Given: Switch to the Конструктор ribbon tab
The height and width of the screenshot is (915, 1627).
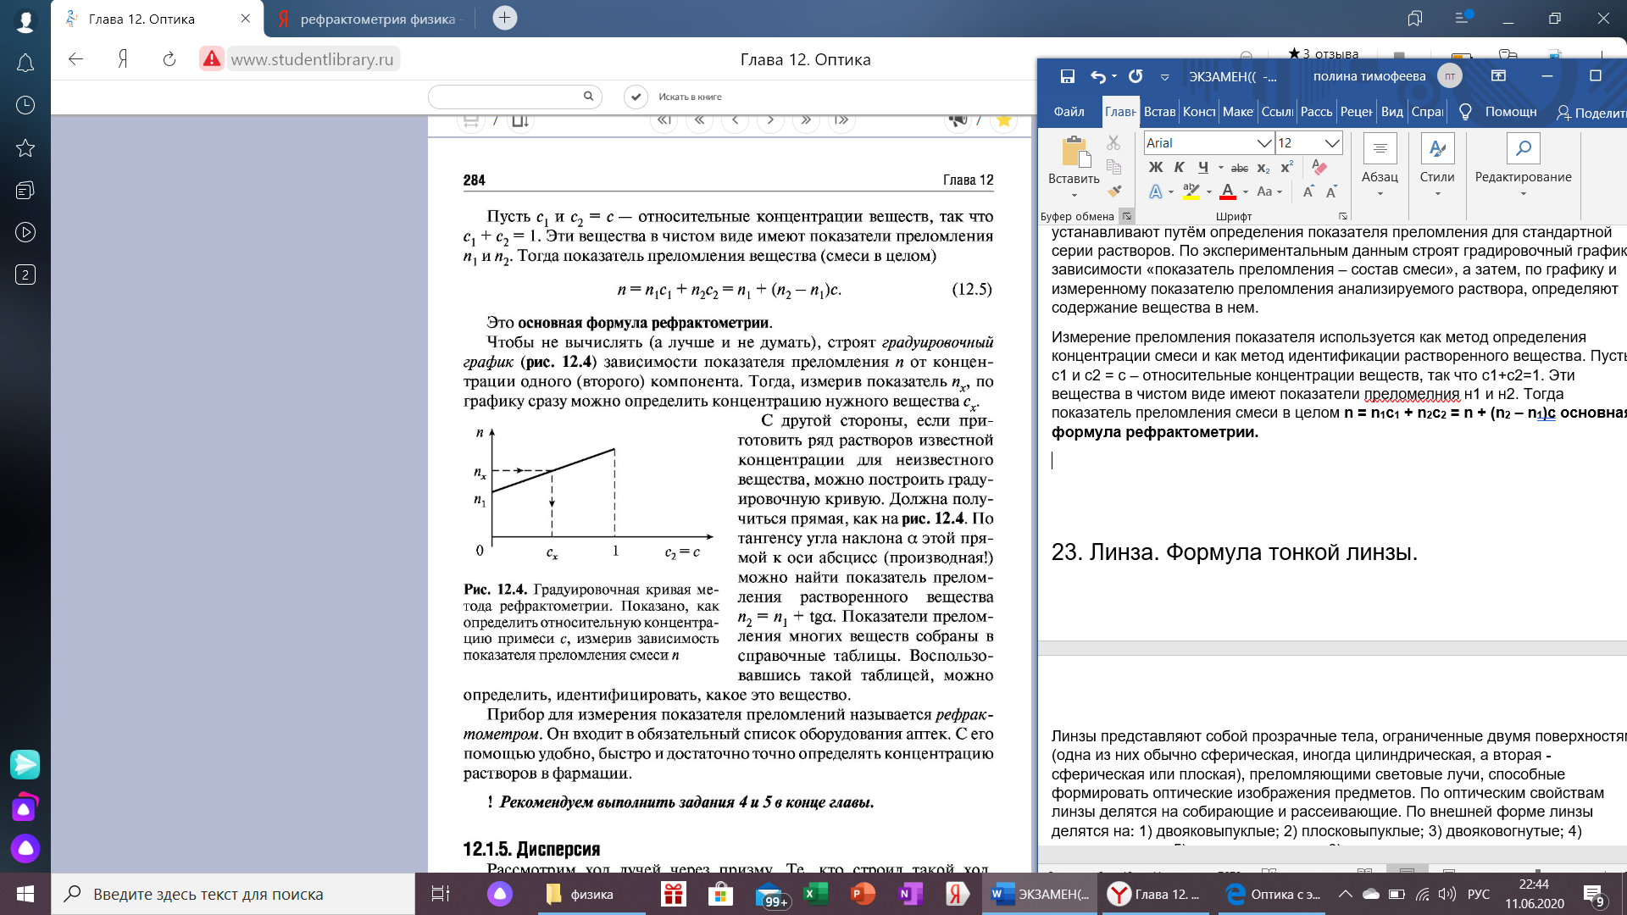Looking at the screenshot, I should click(x=1199, y=112).
